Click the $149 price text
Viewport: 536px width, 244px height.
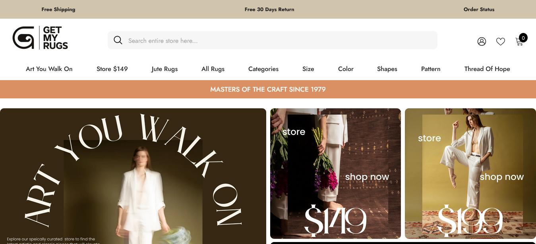pyautogui.click(x=335, y=220)
